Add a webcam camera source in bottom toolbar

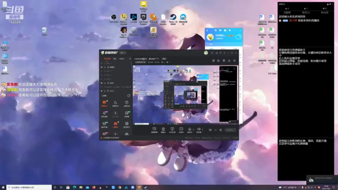coord(163,130)
